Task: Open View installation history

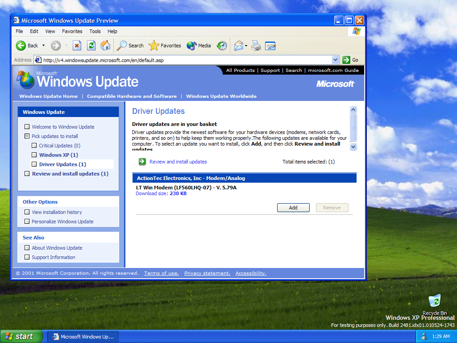Action: tap(57, 212)
